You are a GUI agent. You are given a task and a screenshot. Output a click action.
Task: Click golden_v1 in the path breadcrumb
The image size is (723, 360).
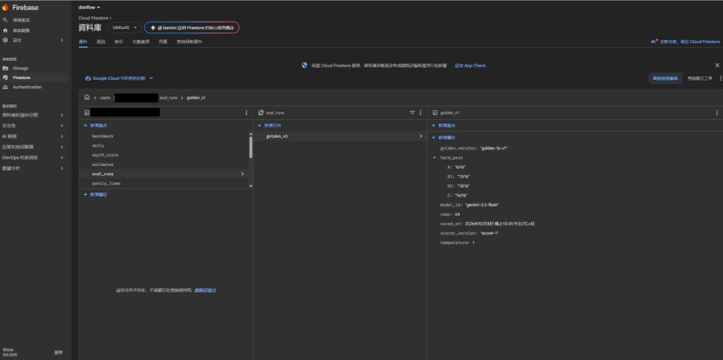(196, 97)
